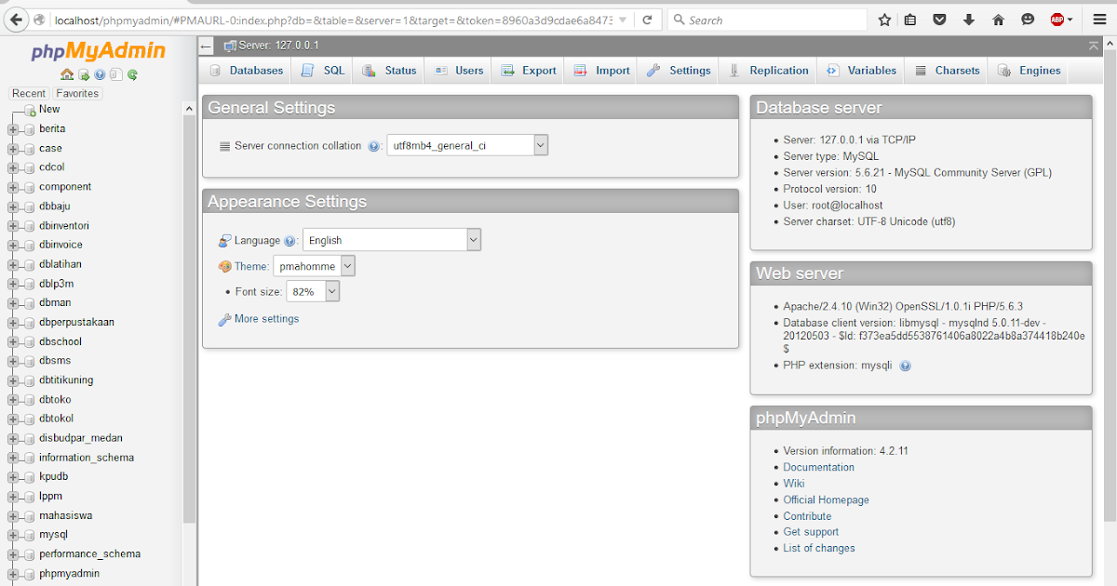Open the Export tab

(529, 71)
